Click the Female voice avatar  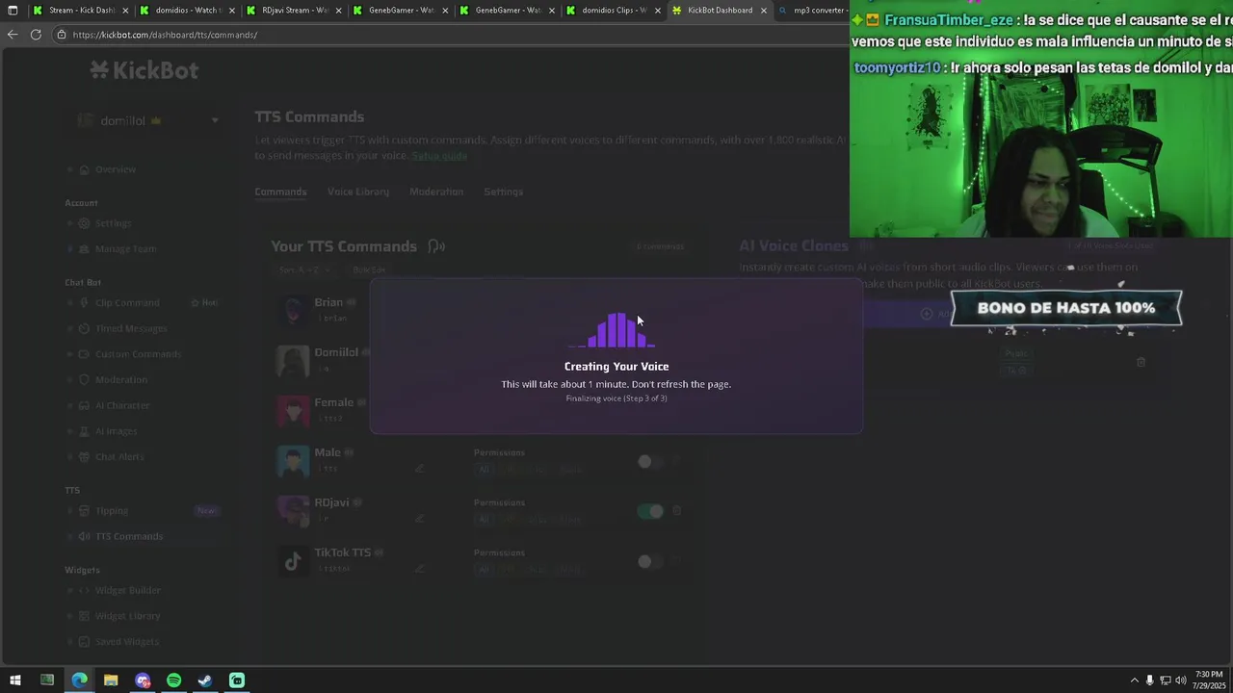pyautogui.click(x=293, y=411)
